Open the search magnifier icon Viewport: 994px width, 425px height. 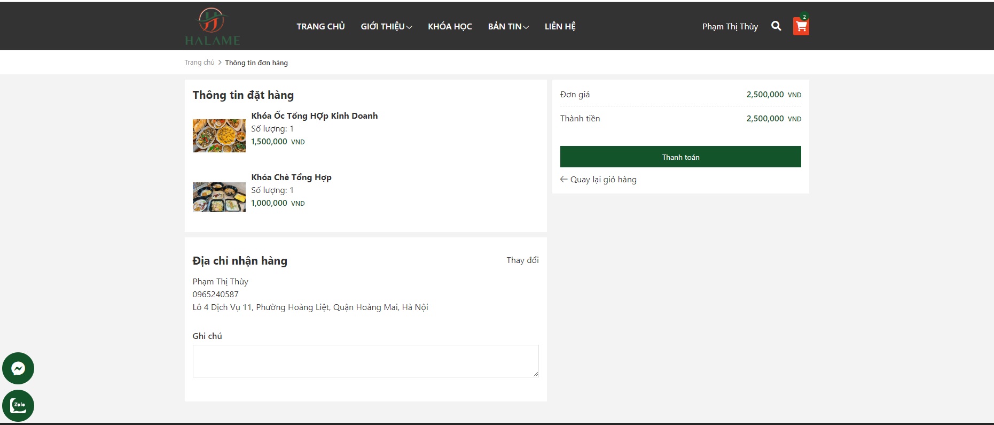tap(776, 26)
